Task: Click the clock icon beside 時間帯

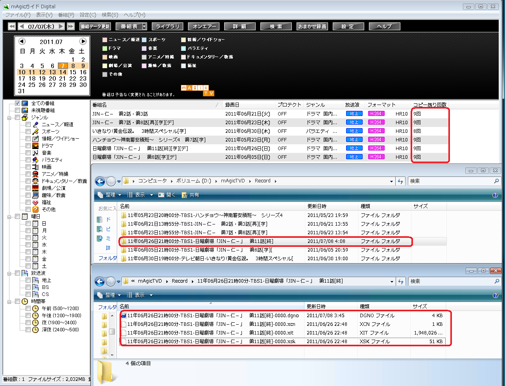Action: [25, 301]
